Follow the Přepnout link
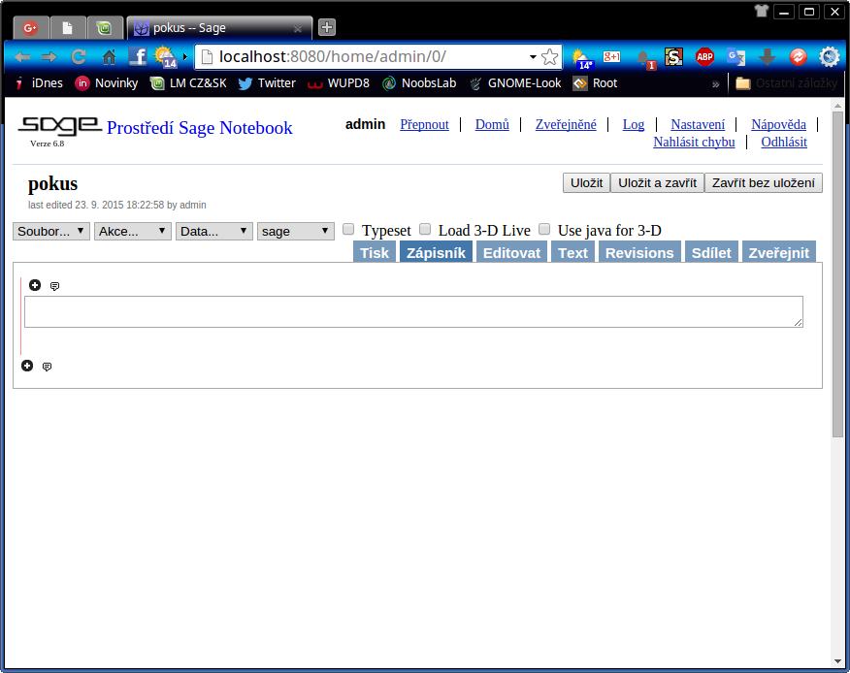The width and height of the screenshot is (850, 673). (424, 125)
